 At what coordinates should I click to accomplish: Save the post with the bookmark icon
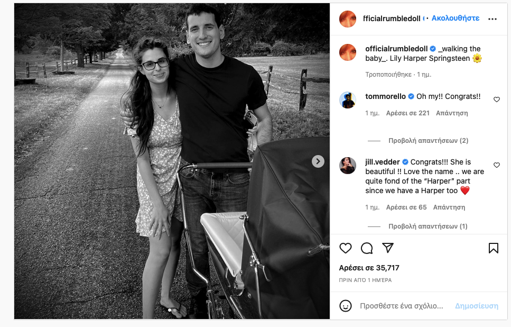click(x=493, y=248)
